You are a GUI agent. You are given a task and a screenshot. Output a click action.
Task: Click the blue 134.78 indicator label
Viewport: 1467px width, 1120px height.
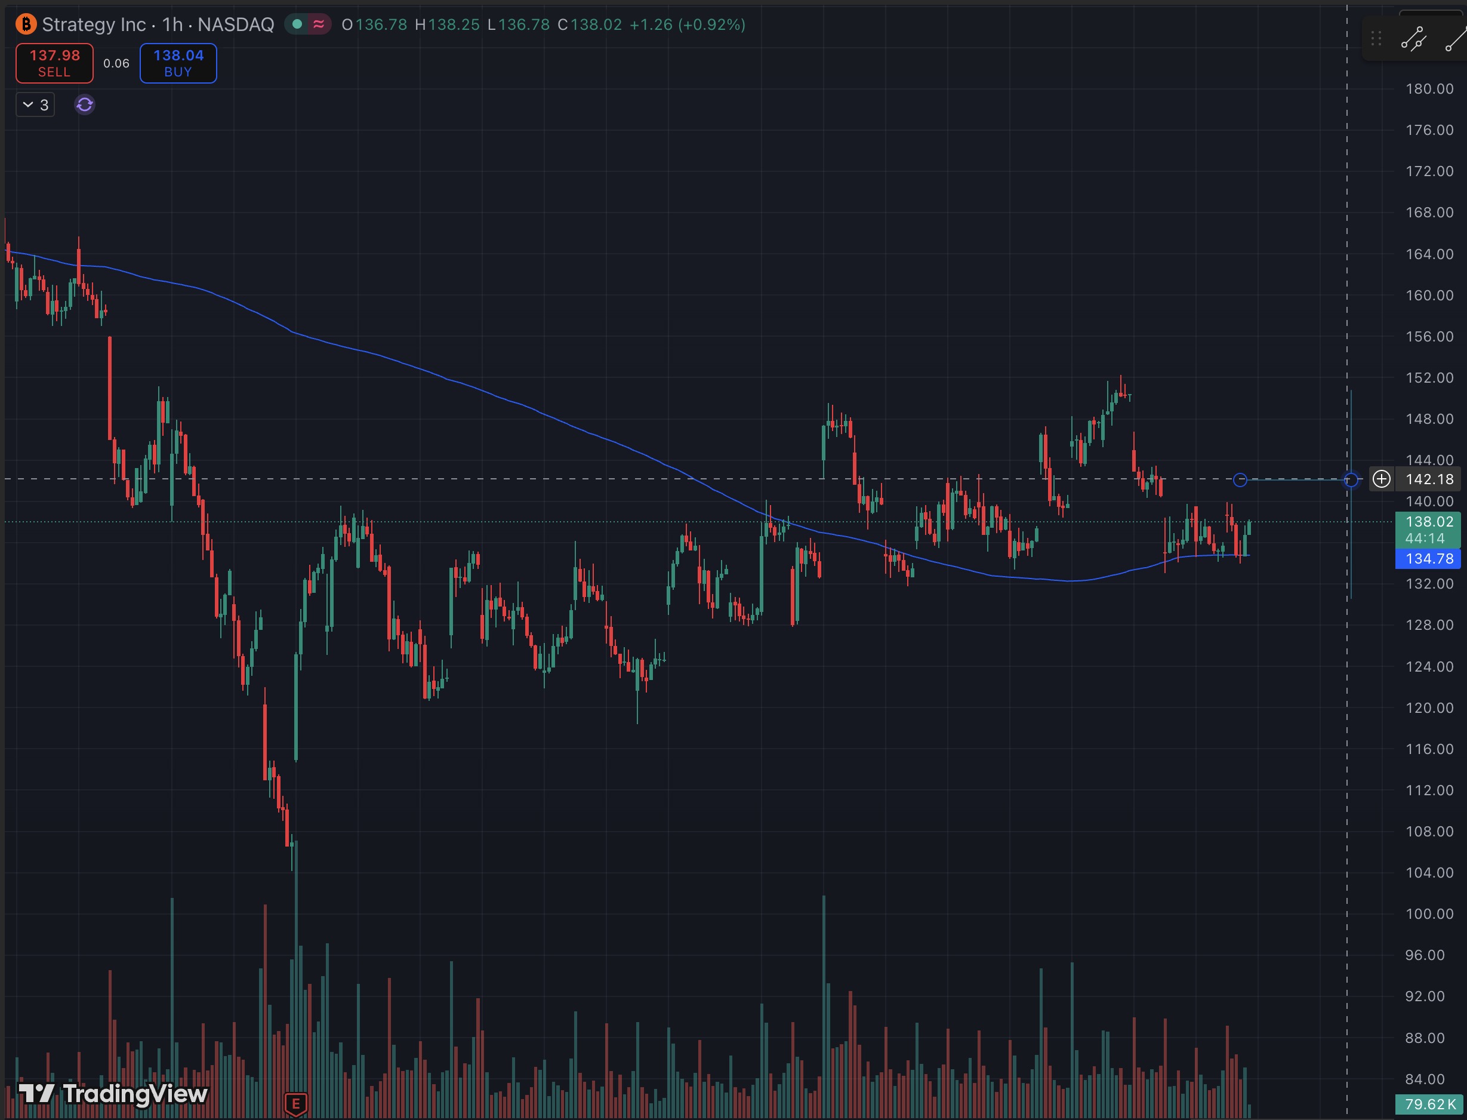click(x=1428, y=559)
